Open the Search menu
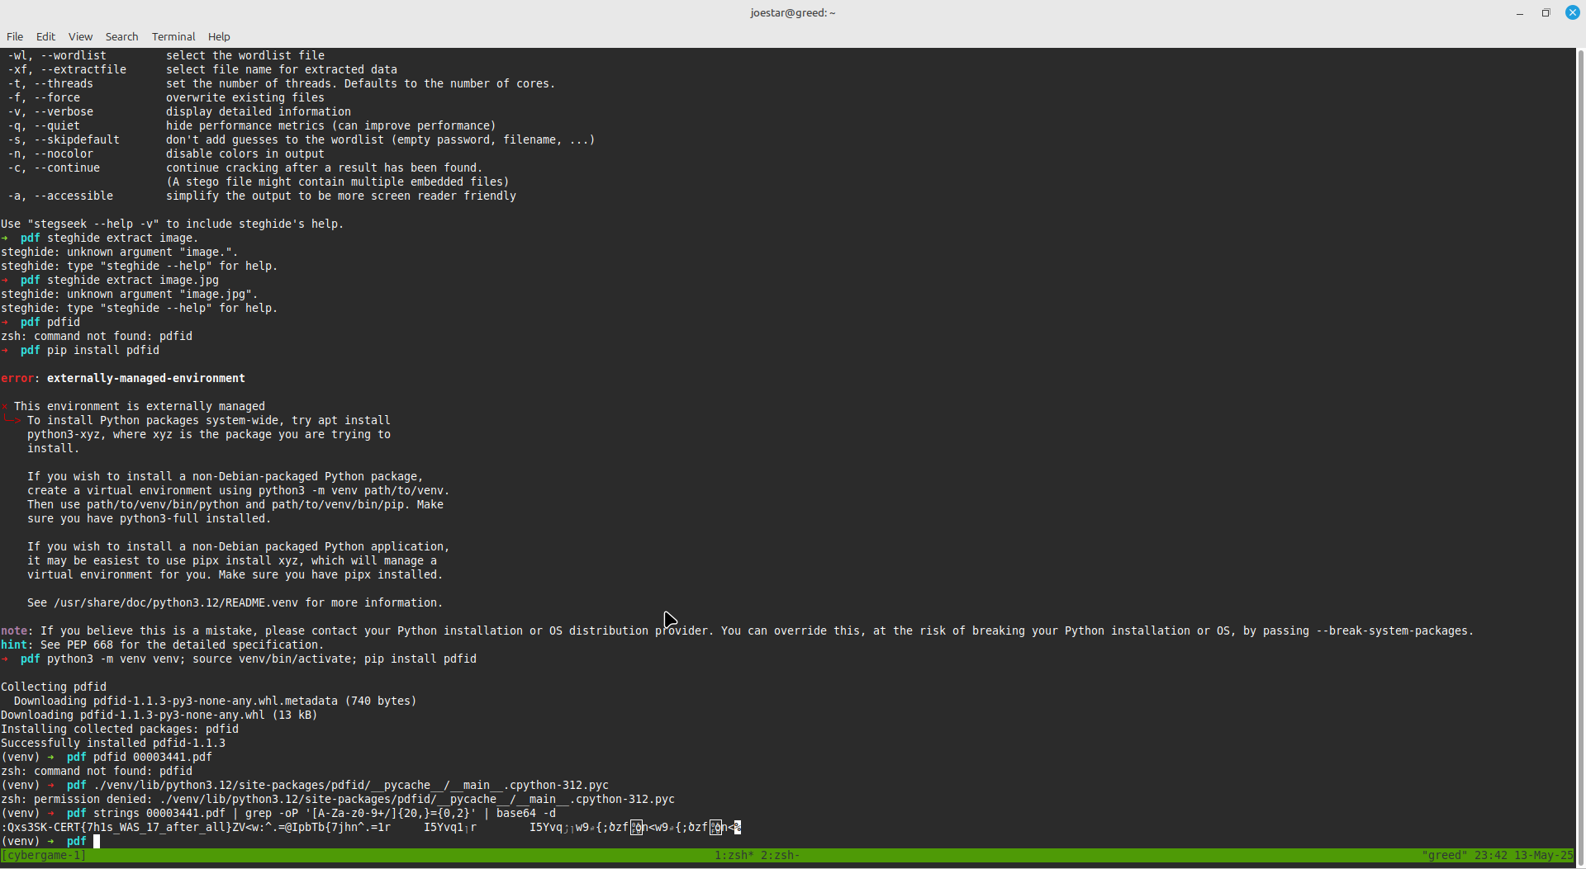This screenshot has width=1586, height=869. tap(121, 36)
